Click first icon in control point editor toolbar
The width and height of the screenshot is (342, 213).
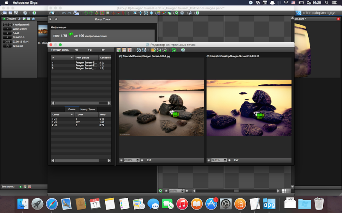pos(118,50)
